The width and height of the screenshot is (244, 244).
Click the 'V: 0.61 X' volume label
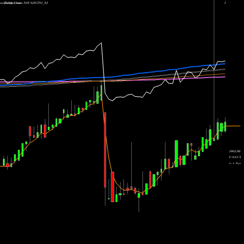235,157
